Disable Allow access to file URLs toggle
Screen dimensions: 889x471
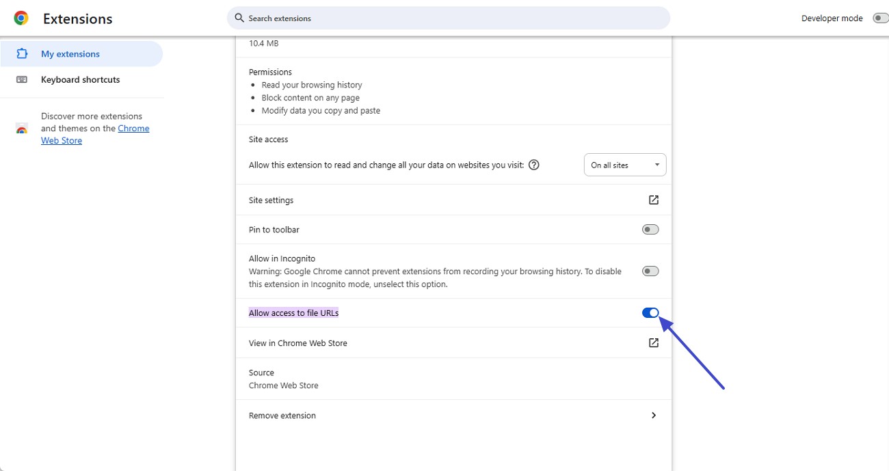[650, 313]
